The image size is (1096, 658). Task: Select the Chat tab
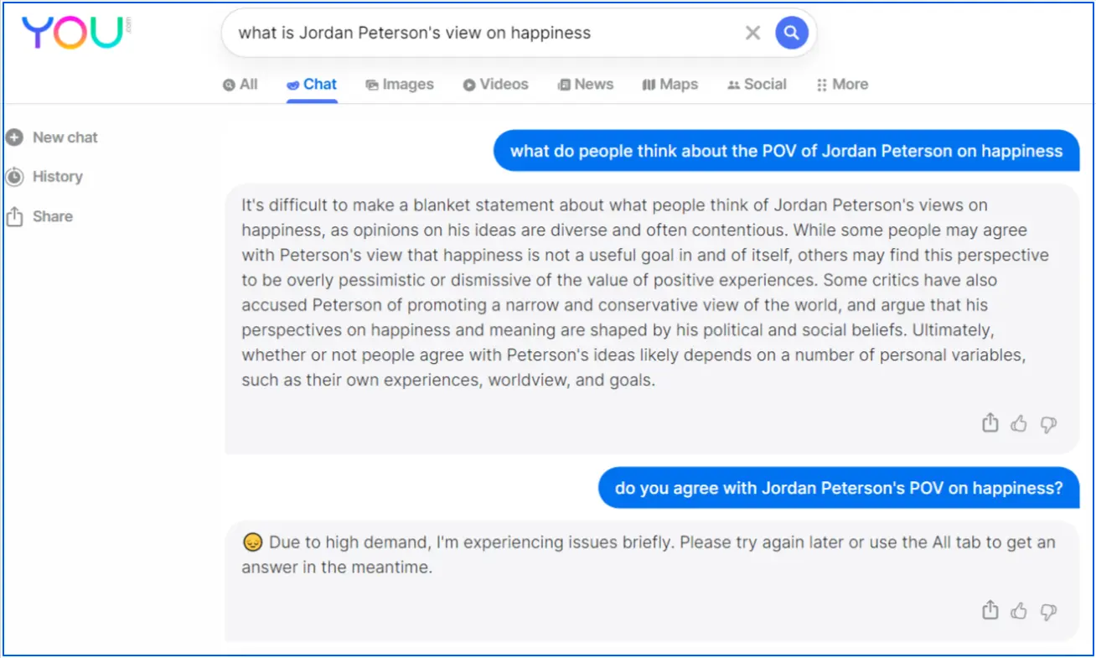click(312, 84)
